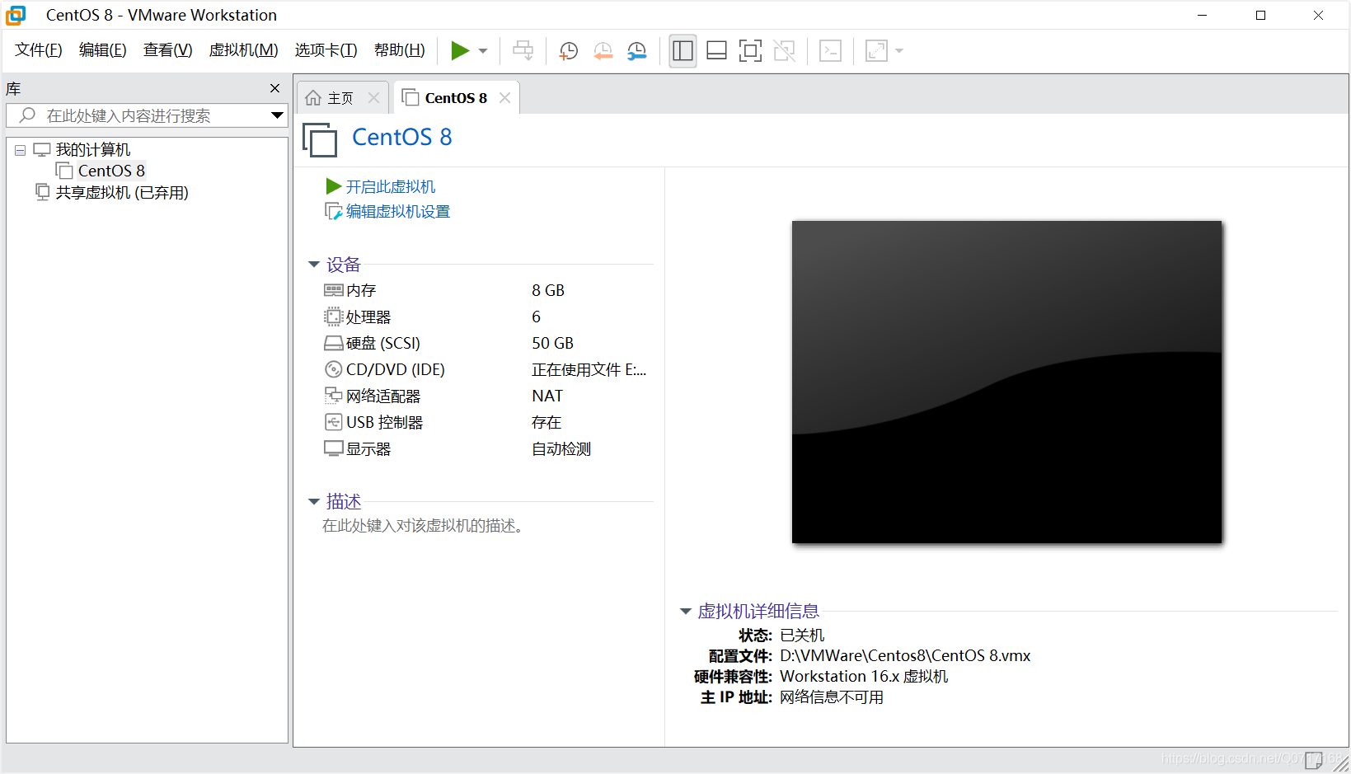1351x774 pixels.
Task: Collapse the 设备 section
Action: point(314,265)
